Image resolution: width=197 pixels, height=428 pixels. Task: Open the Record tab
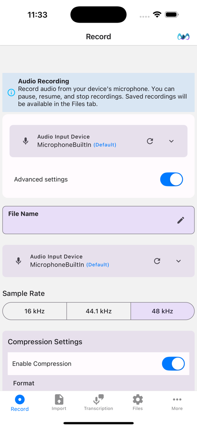coord(20,403)
